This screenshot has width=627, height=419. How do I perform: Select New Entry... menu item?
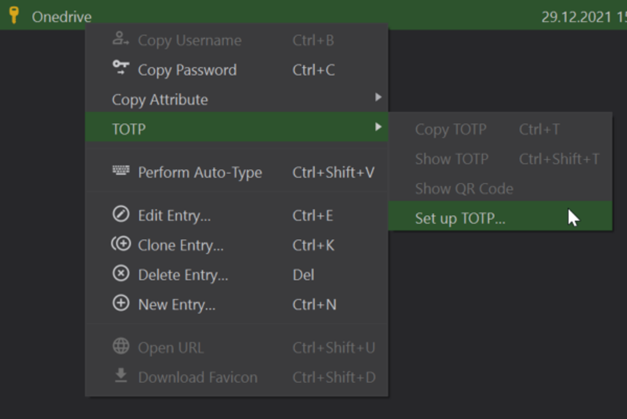point(236,305)
